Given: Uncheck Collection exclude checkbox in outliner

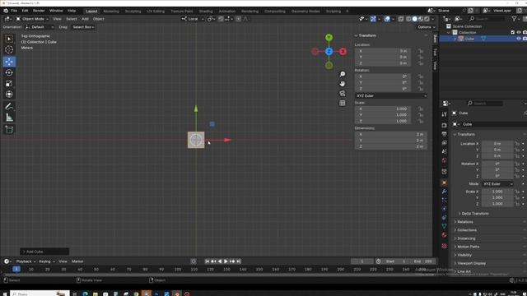Looking at the screenshot, I should 512,33.
